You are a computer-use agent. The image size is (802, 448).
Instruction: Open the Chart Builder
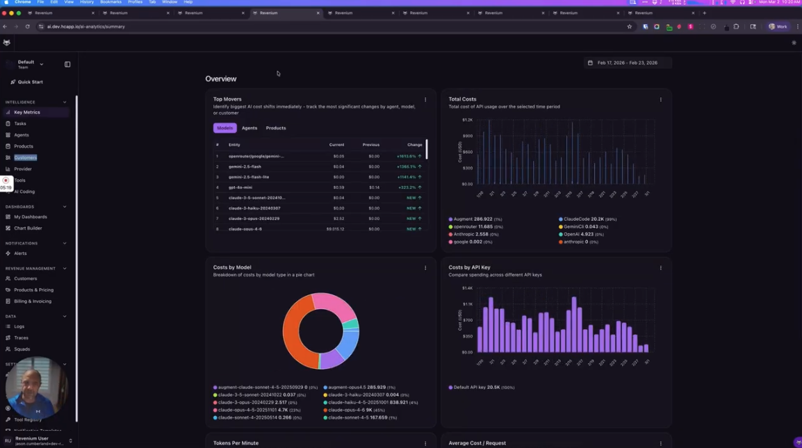pos(28,228)
